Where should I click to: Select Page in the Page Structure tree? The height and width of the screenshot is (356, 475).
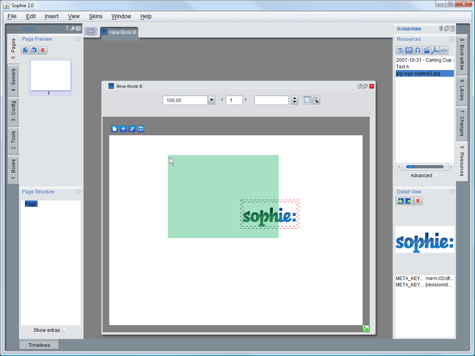click(x=30, y=204)
